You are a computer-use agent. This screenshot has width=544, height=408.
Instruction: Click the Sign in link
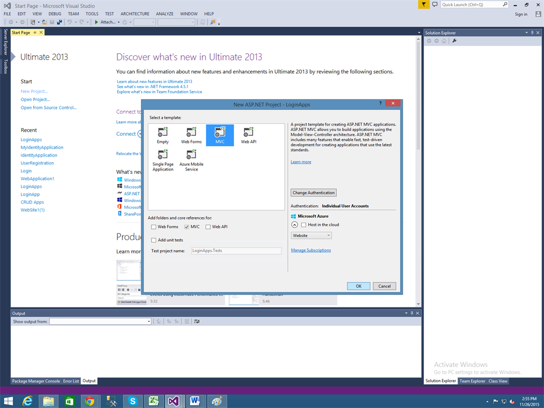pos(521,14)
